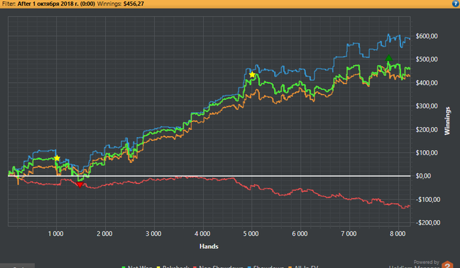Click the '$200,00' y-axis label
460x268 pixels.
click(x=426, y=130)
